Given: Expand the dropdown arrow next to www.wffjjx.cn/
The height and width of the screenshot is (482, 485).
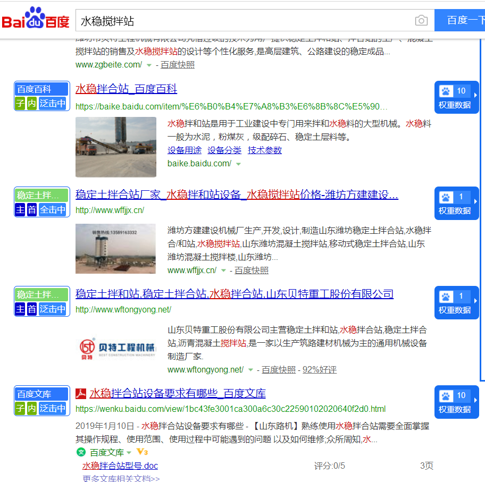Looking at the screenshot, I should tap(223, 270).
